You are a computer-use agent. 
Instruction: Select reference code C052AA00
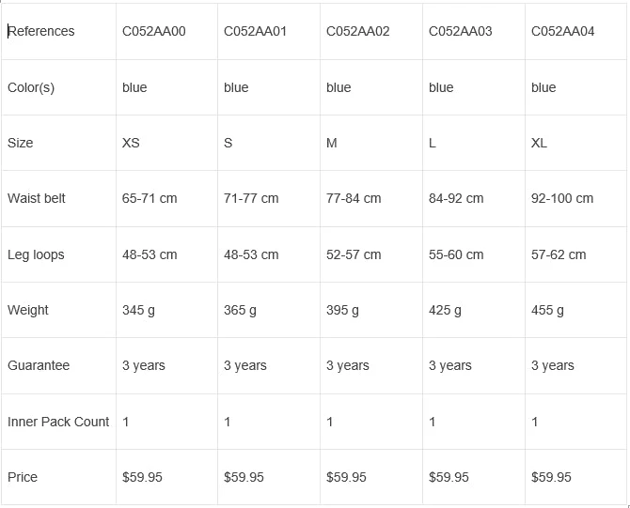[154, 31]
